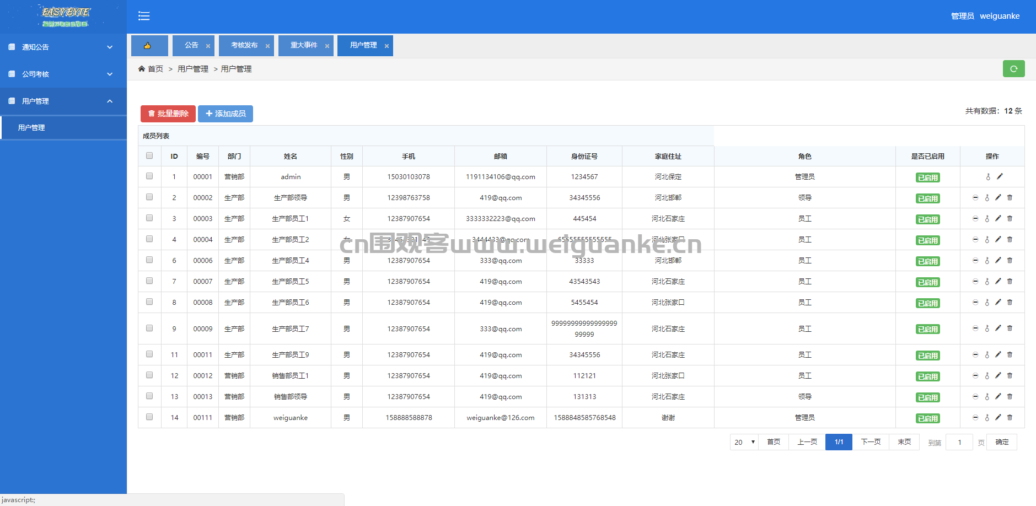This screenshot has height=506, width=1036.
Task: Toggle 已启用 status badge for weiguanke
Action: click(928, 418)
